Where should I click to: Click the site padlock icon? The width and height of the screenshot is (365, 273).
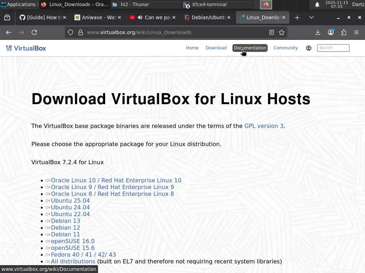tap(81, 32)
